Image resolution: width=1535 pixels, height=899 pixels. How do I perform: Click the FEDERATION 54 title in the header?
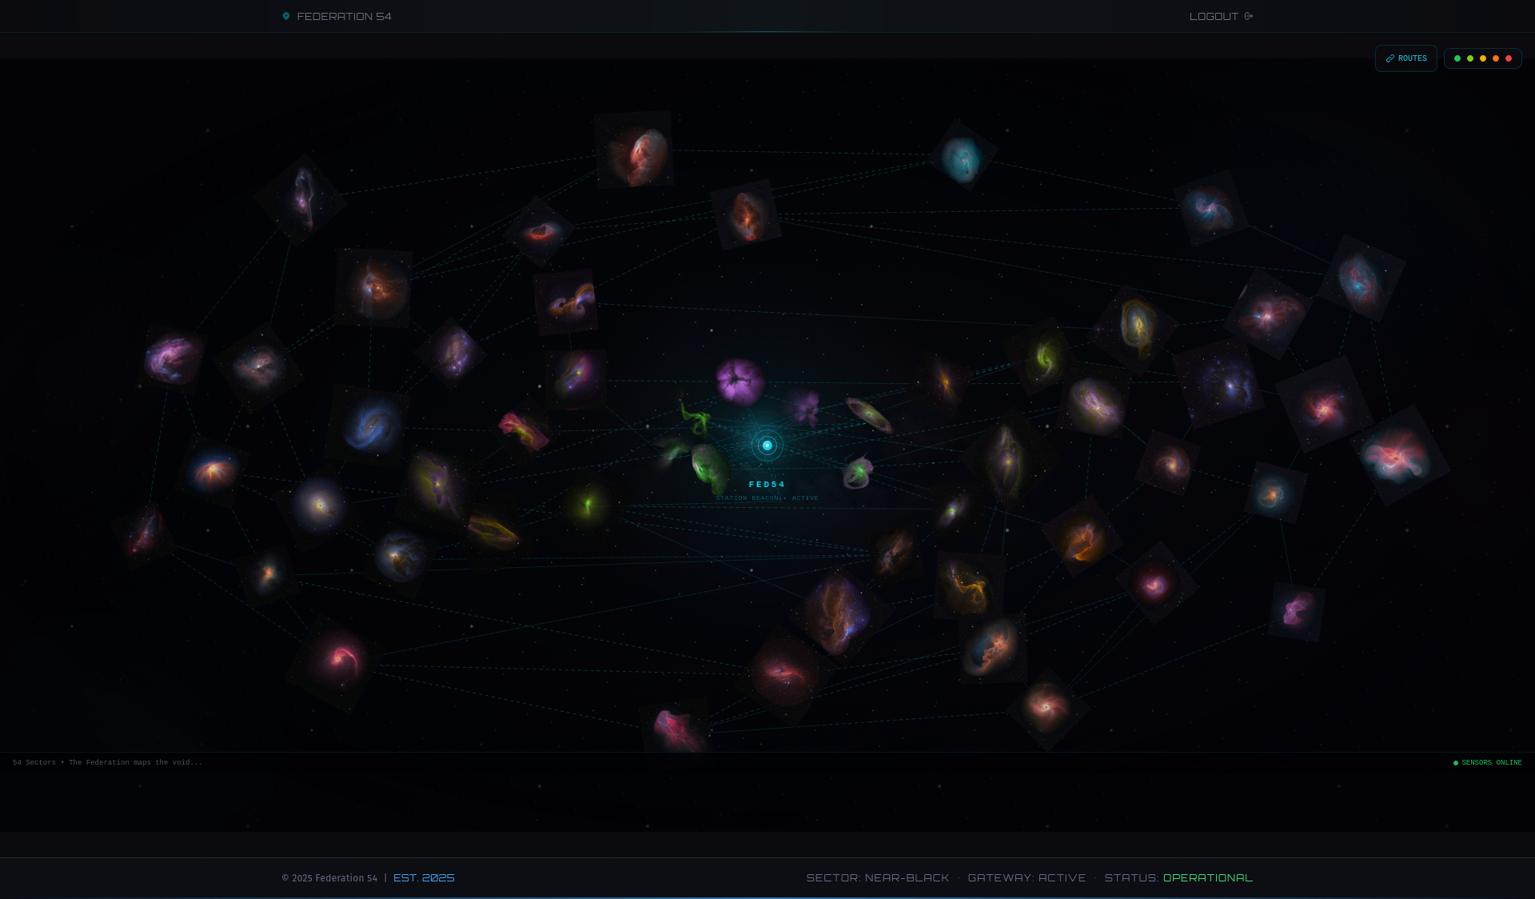pyautogui.click(x=344, y=15)
